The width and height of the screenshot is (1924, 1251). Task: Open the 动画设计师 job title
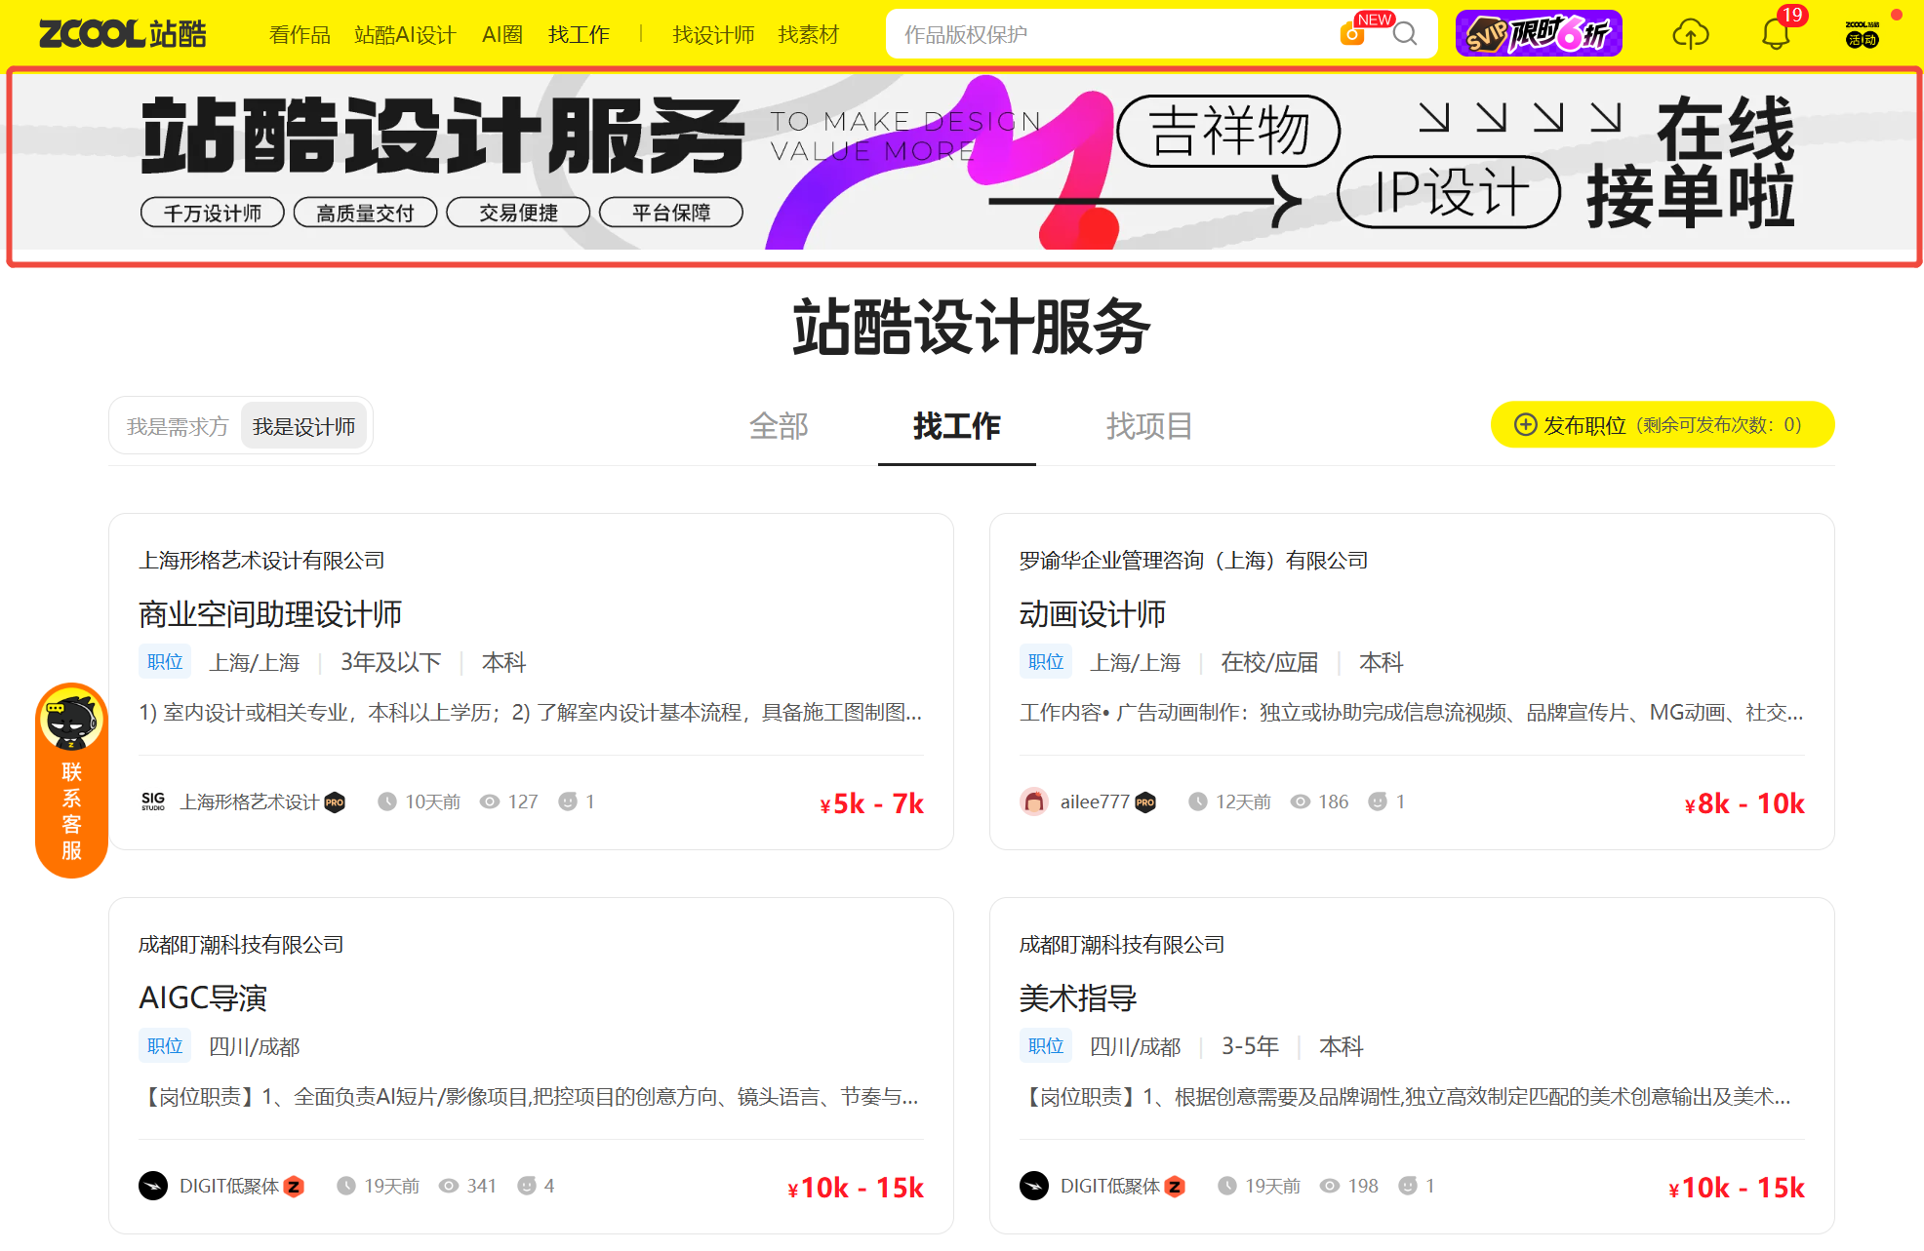click(1093, 614)
